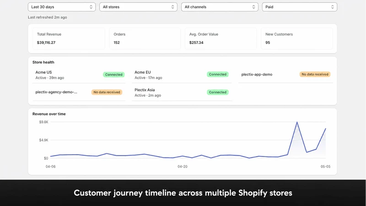This screenshot has height=206, width=366.
Task: Click Active 2m ago status under Plectix Asia
Action: point(148,95)
